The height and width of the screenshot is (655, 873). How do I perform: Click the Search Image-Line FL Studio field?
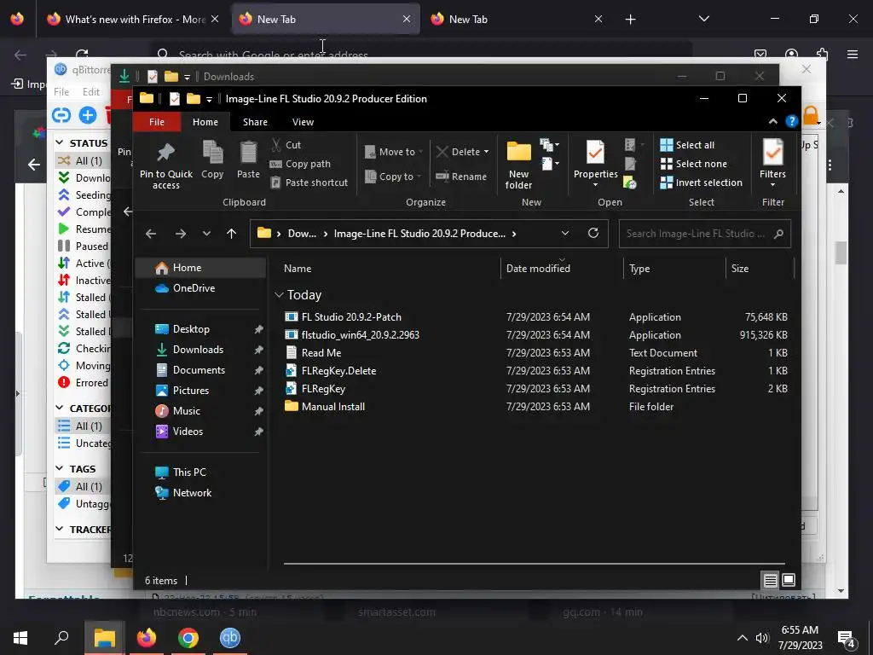coord(704,234)
